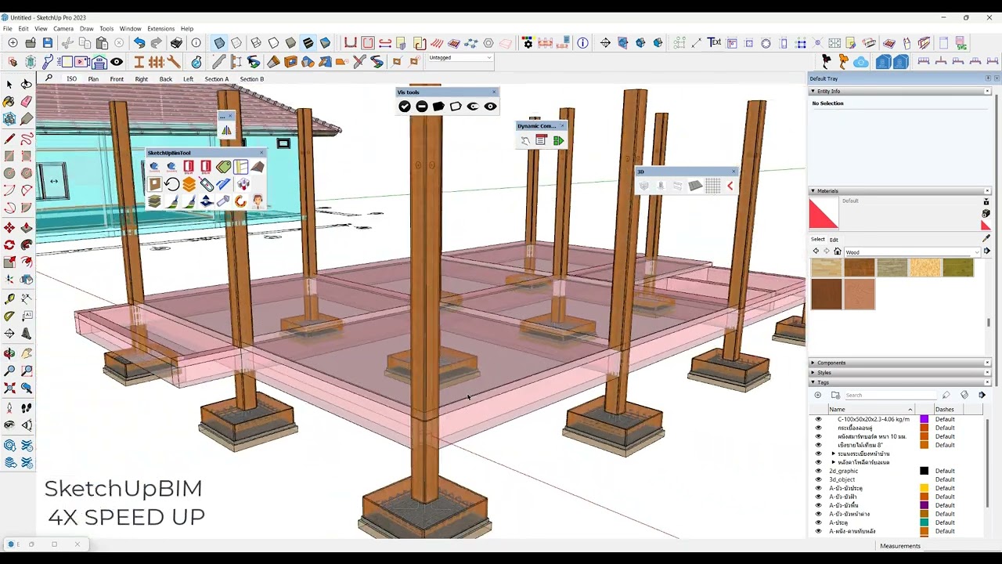Select the Move tool with red arrows
The height and width of the screenshot is (564, 1002).
9,227
